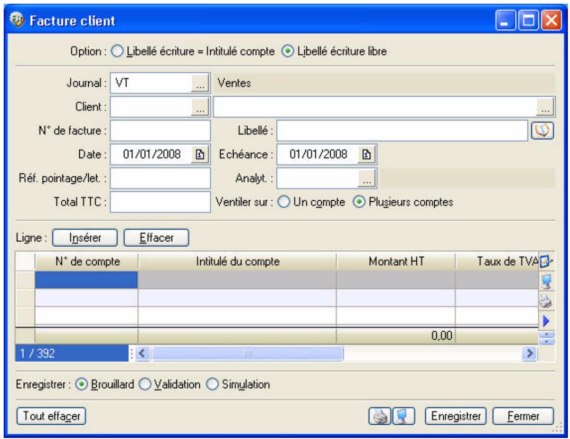The height and width of the screenshot is (439, 570).
Task: Click the scrollbar left arrow
Action: (143, 353)
